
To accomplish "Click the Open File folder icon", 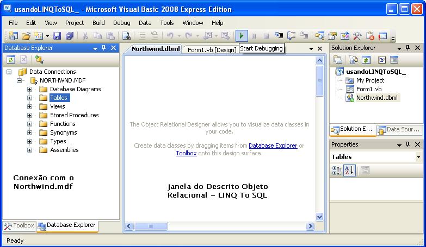I will 26,36.
